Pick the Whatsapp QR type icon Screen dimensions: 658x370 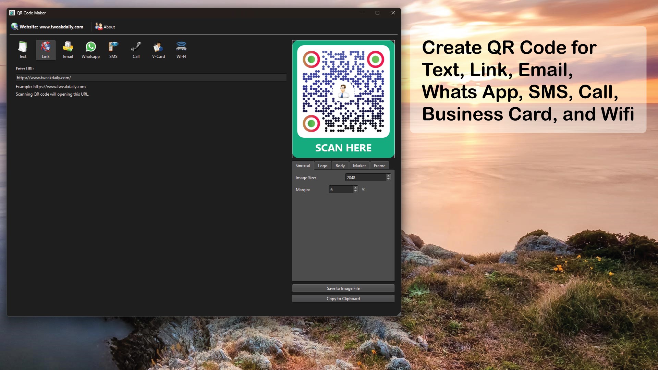[90, 50]
